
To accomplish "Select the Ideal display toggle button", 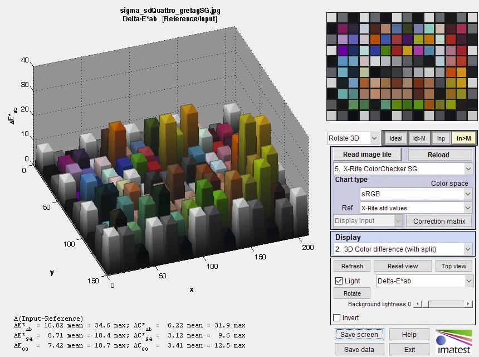I will pyautogui.click(x=396, y=138).
